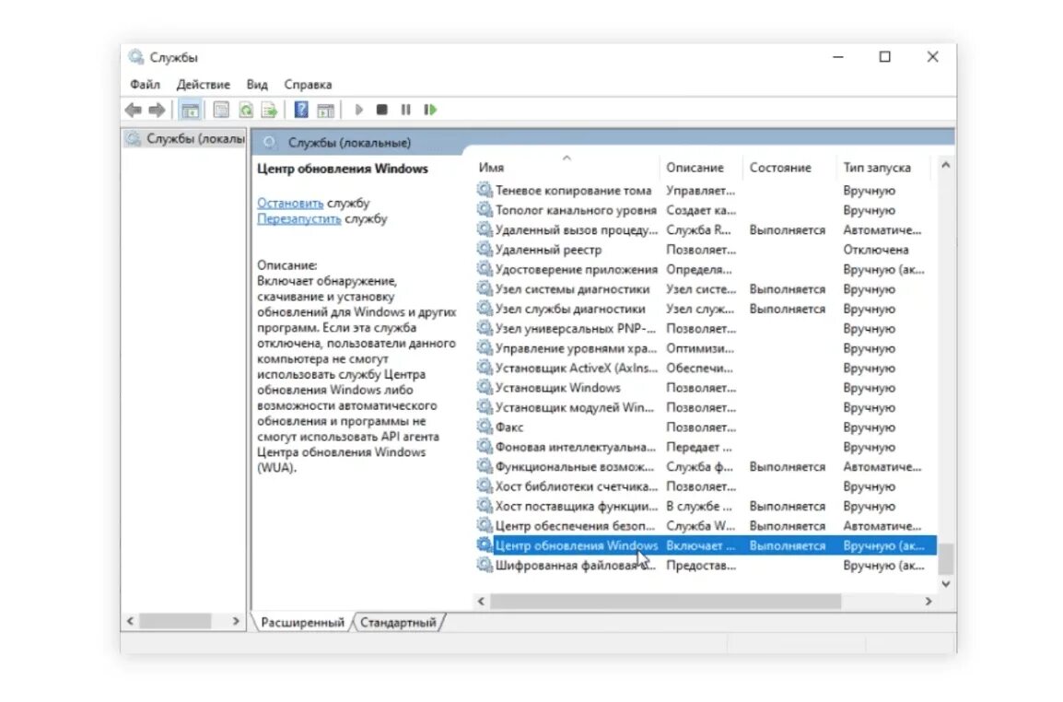Open the Properties toolbar icon

pos(221,110)
